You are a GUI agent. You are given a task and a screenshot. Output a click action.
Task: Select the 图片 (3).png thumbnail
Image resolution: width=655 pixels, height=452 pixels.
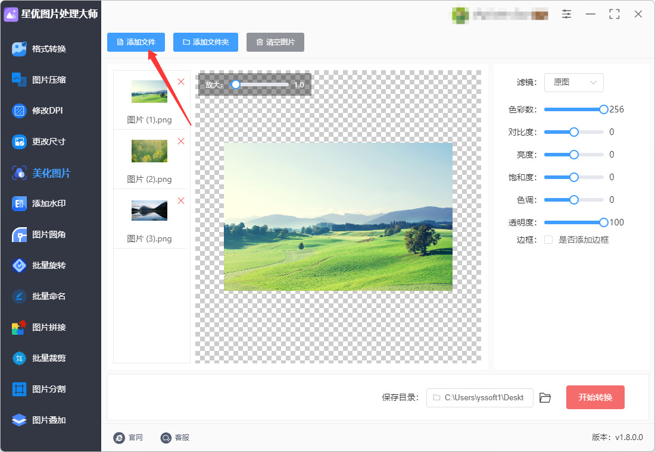click(149, 211)
